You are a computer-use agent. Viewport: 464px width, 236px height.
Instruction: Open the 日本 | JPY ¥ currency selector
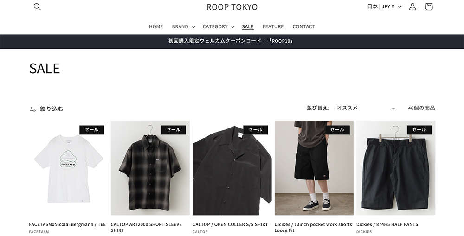pyautogui.click(x=384, y=6)
